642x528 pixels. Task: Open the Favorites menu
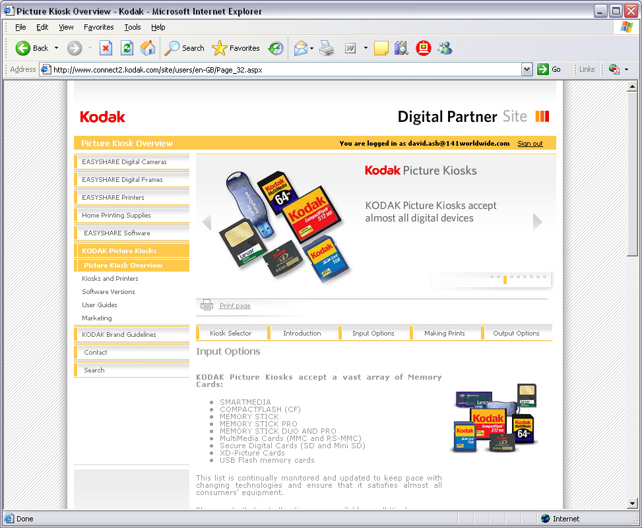click(99, 28)
